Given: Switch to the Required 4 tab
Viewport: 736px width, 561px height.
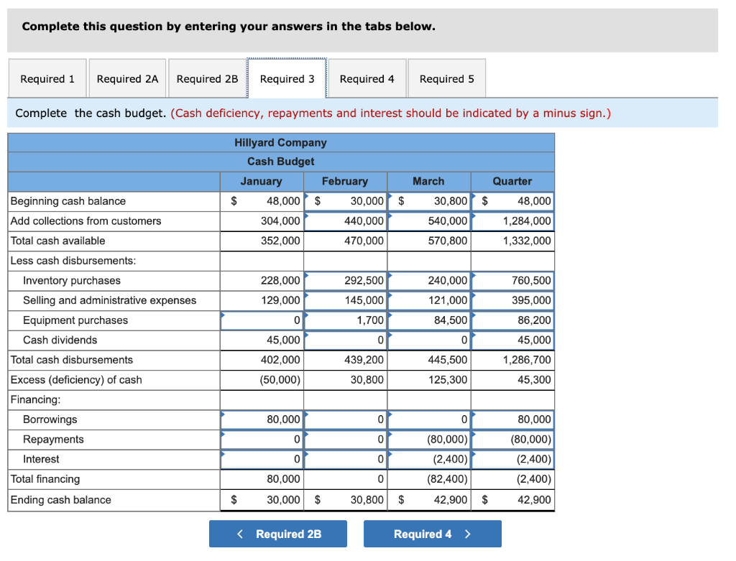Looking at the screenshot, I should tap(367, 78).
